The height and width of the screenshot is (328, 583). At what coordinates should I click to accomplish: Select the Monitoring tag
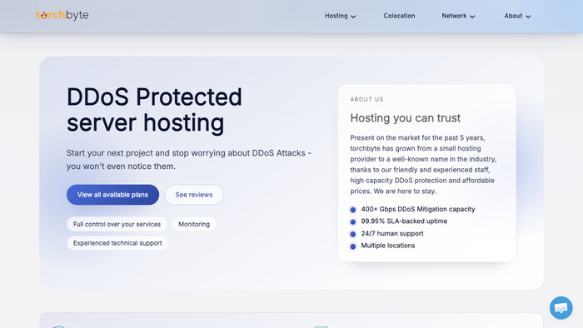[194, 224]
